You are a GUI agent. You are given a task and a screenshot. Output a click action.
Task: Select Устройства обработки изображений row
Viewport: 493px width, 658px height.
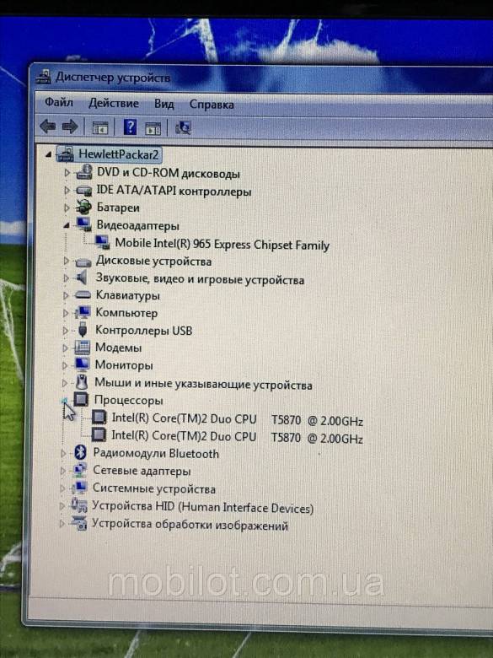190,525
